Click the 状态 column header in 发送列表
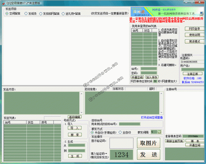The image size is (206, 164). 33,122
